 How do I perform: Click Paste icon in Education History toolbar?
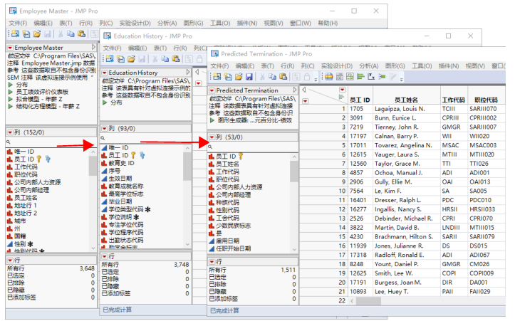tap(176, 59)
